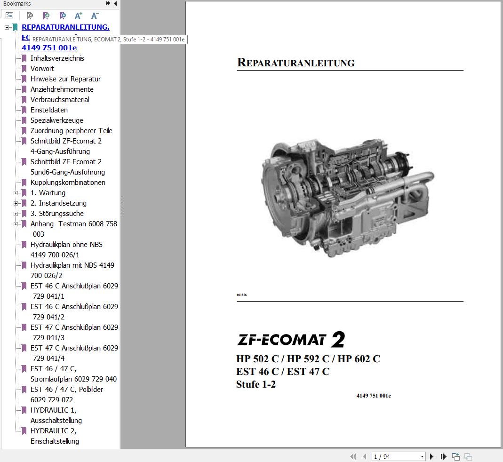Expand the '1. Wartung' bookmark
The image size is (503, 462).
click(x=16, y=193)
